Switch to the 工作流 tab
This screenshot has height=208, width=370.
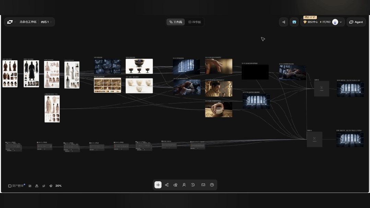pyautogui.click(x=176, y=22)
